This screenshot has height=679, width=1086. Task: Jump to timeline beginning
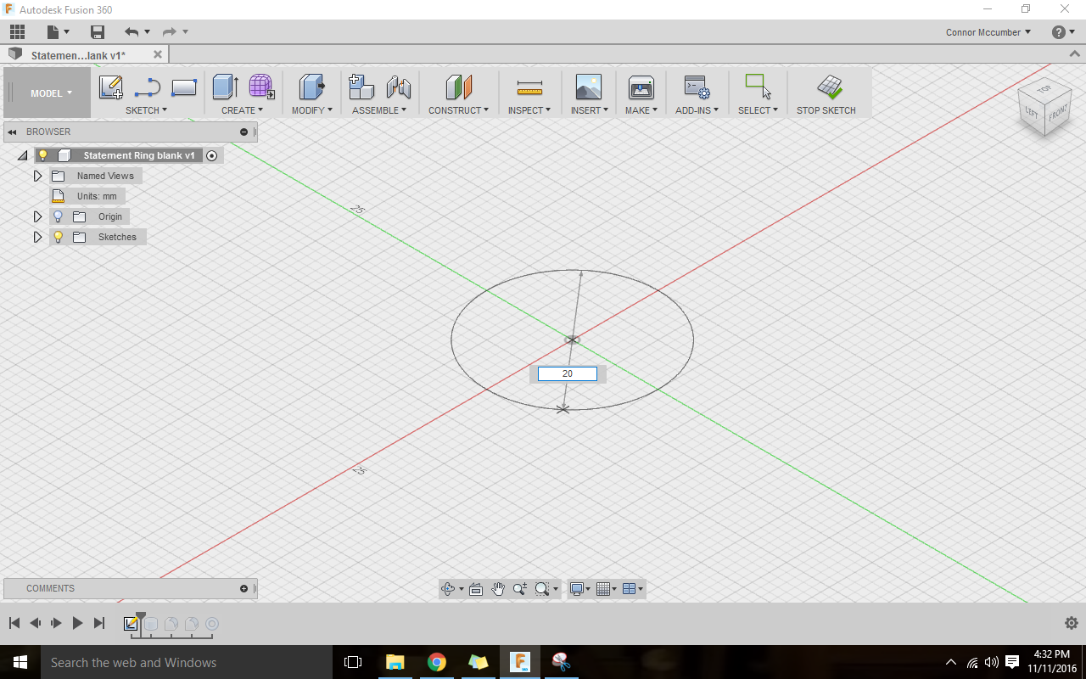[14, 623]
